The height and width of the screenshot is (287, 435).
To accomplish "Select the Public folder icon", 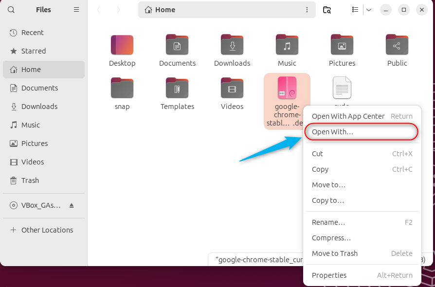I will (397, 45).
